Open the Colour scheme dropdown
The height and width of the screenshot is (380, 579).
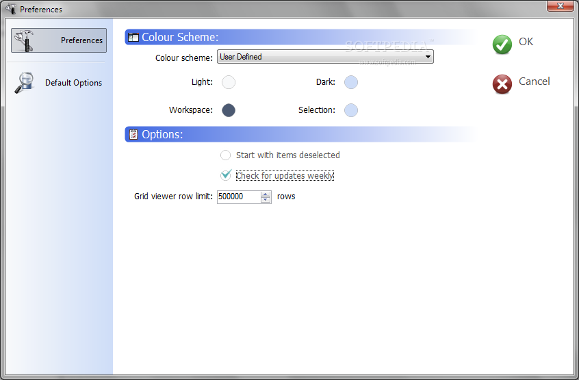click(x=325, y=57)
